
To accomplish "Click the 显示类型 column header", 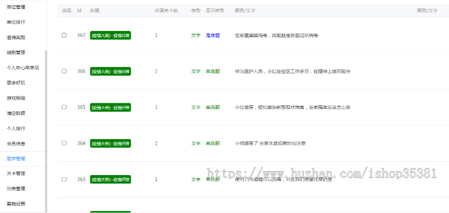I will [x=215, y=10].
